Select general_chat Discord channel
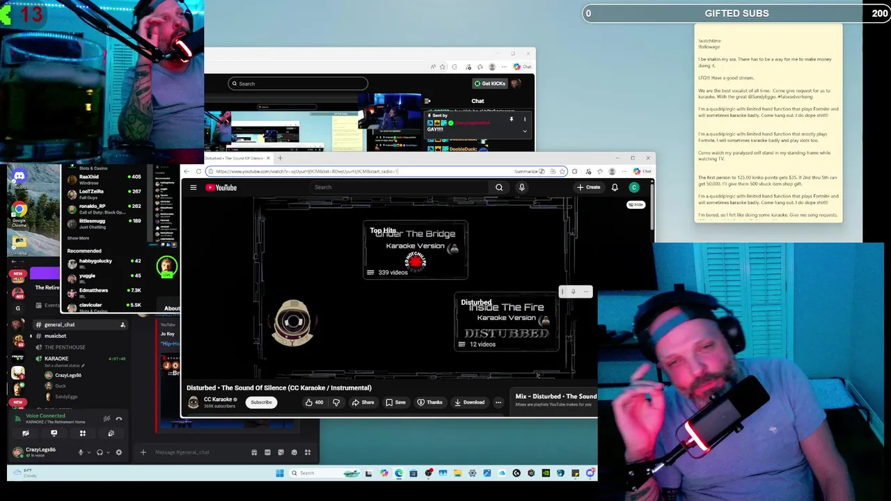 pos(80,325)
